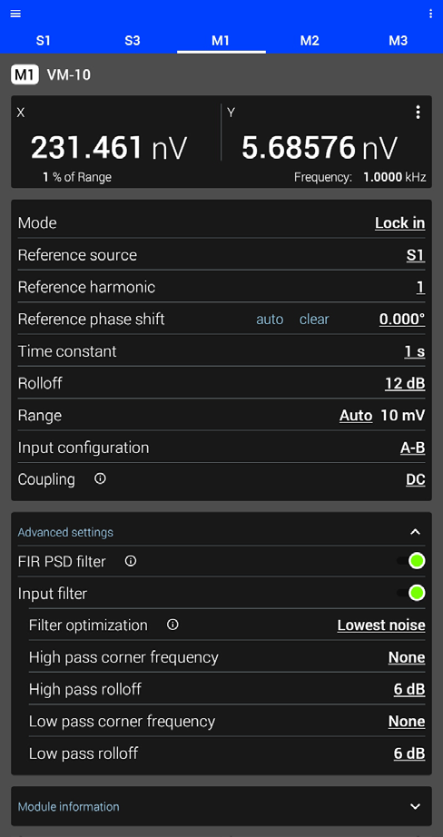Show info about Coupling setting

tap(100, 478)
